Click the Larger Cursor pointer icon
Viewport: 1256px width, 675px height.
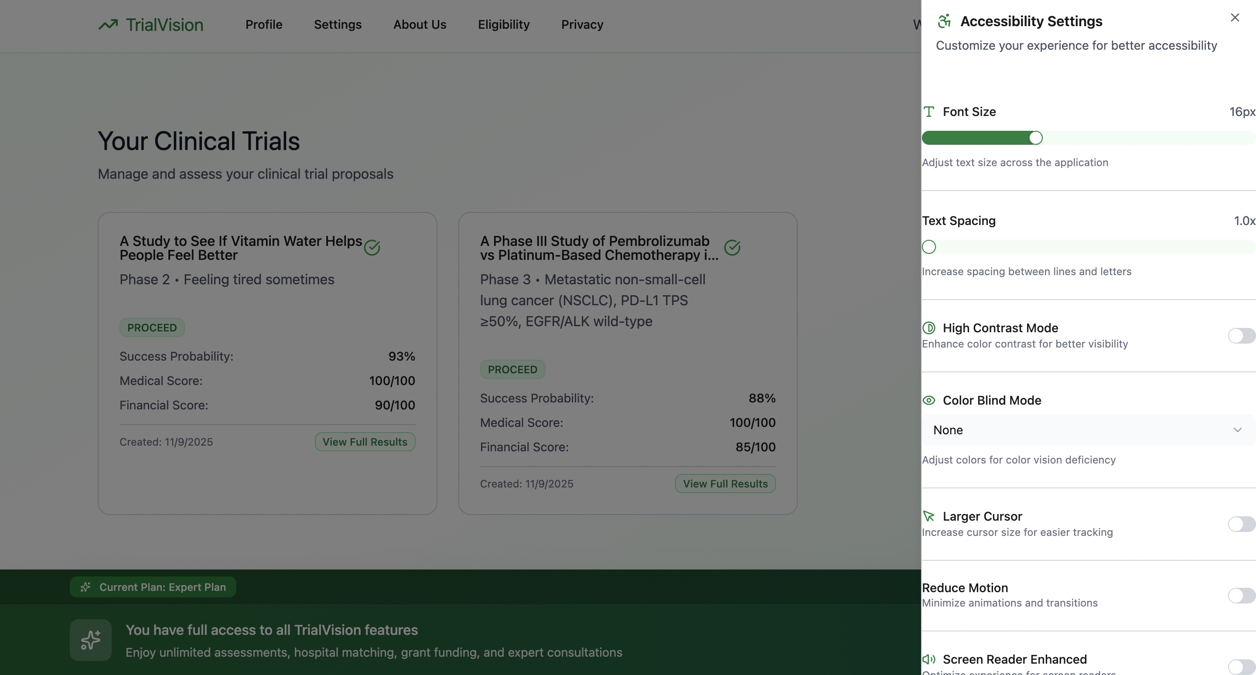click(x=929, y=516)
